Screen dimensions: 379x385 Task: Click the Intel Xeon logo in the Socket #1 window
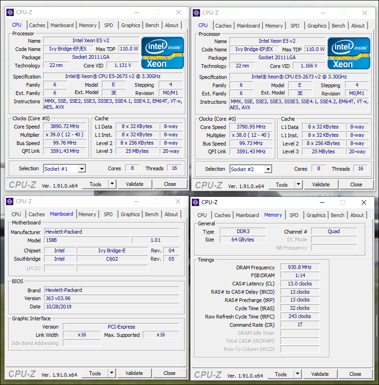[x=163, y=53]
